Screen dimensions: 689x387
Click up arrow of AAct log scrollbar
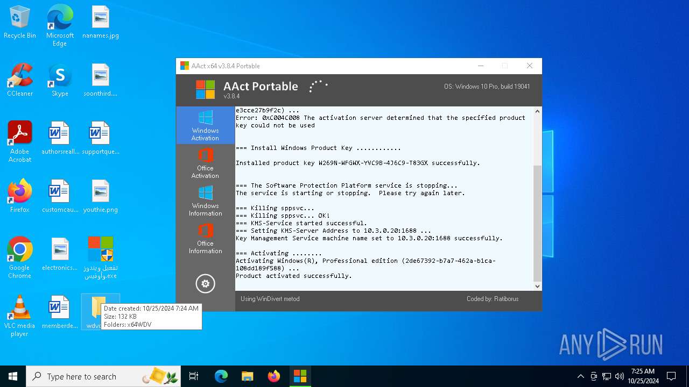coord(537,111)
